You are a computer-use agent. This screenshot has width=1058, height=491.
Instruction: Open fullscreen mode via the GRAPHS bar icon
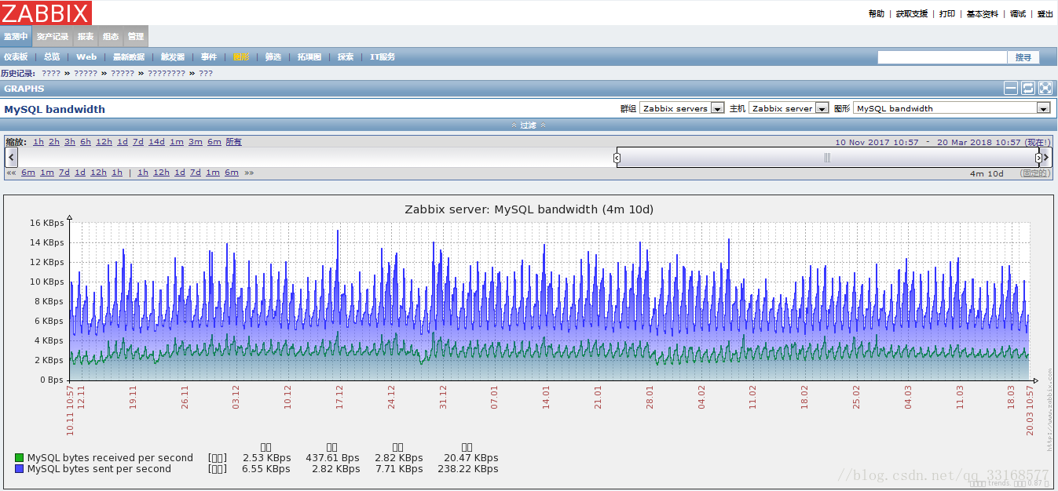(1045, 89)
